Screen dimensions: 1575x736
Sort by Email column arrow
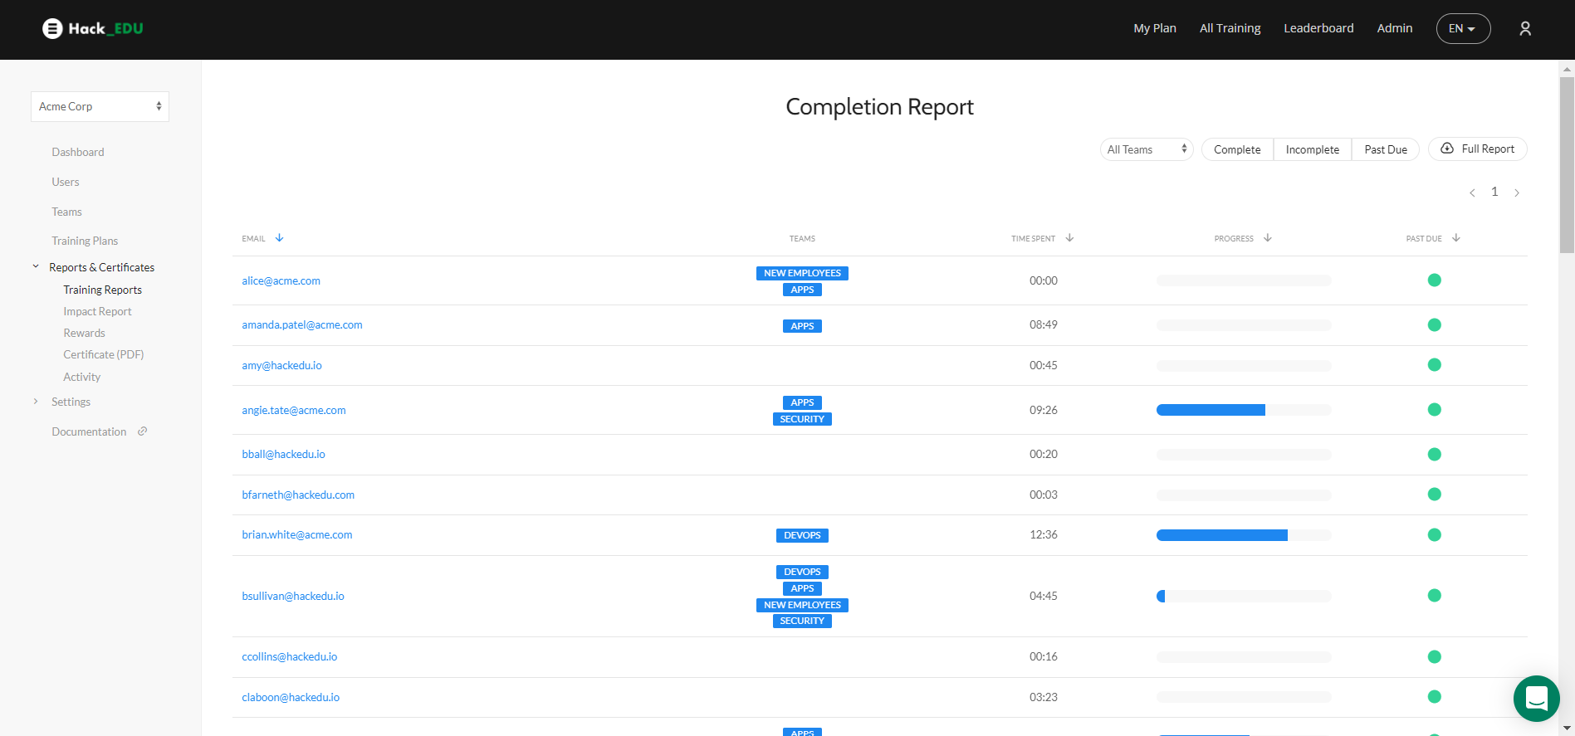(280, 238)
